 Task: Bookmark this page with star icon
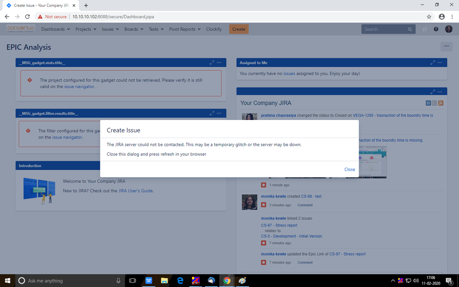tap(429, 17)
